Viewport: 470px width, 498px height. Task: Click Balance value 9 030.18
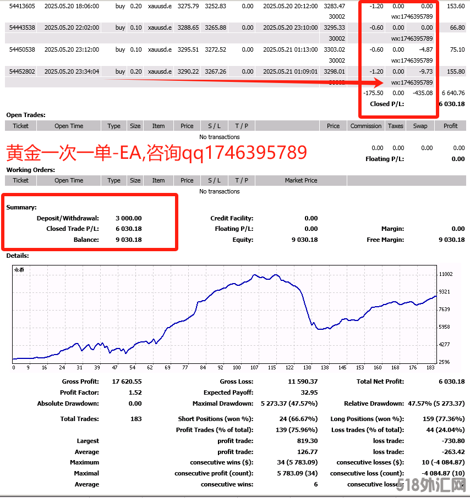pyautogui.click(x=128, y=240)
